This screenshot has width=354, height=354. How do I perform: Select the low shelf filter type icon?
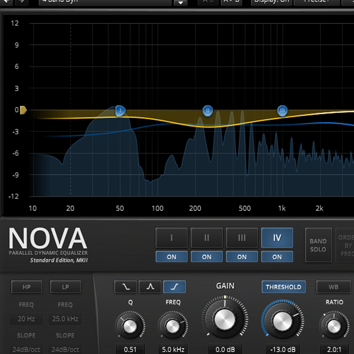(x=125, y=287)
